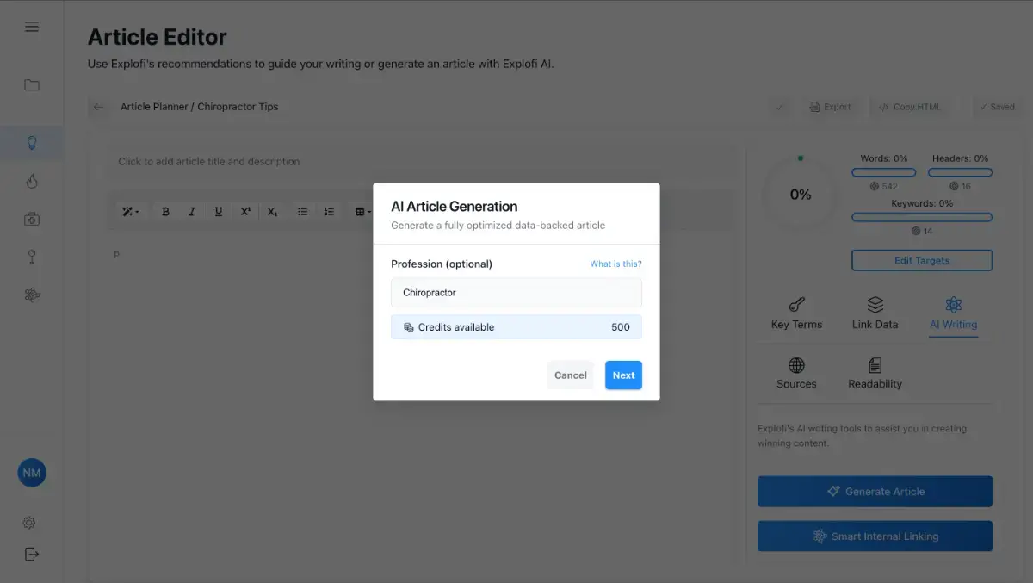Open the atom icon in sidebar
The image size is (1033, 583).
(x=32, y=295)
